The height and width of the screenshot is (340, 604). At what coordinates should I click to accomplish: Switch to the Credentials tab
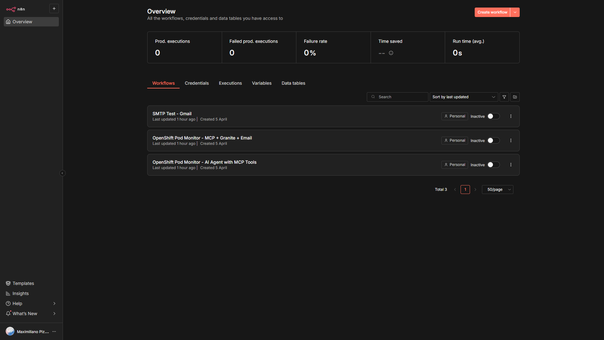point(197,83)
